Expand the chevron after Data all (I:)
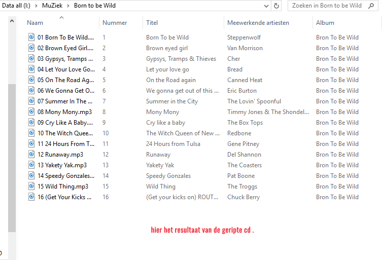This screenshot has width=382, height=260. pyautogui.click(x=36, y=6)
